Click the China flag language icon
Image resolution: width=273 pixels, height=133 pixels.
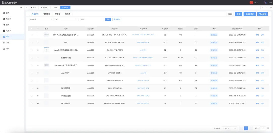coord(251,3)
